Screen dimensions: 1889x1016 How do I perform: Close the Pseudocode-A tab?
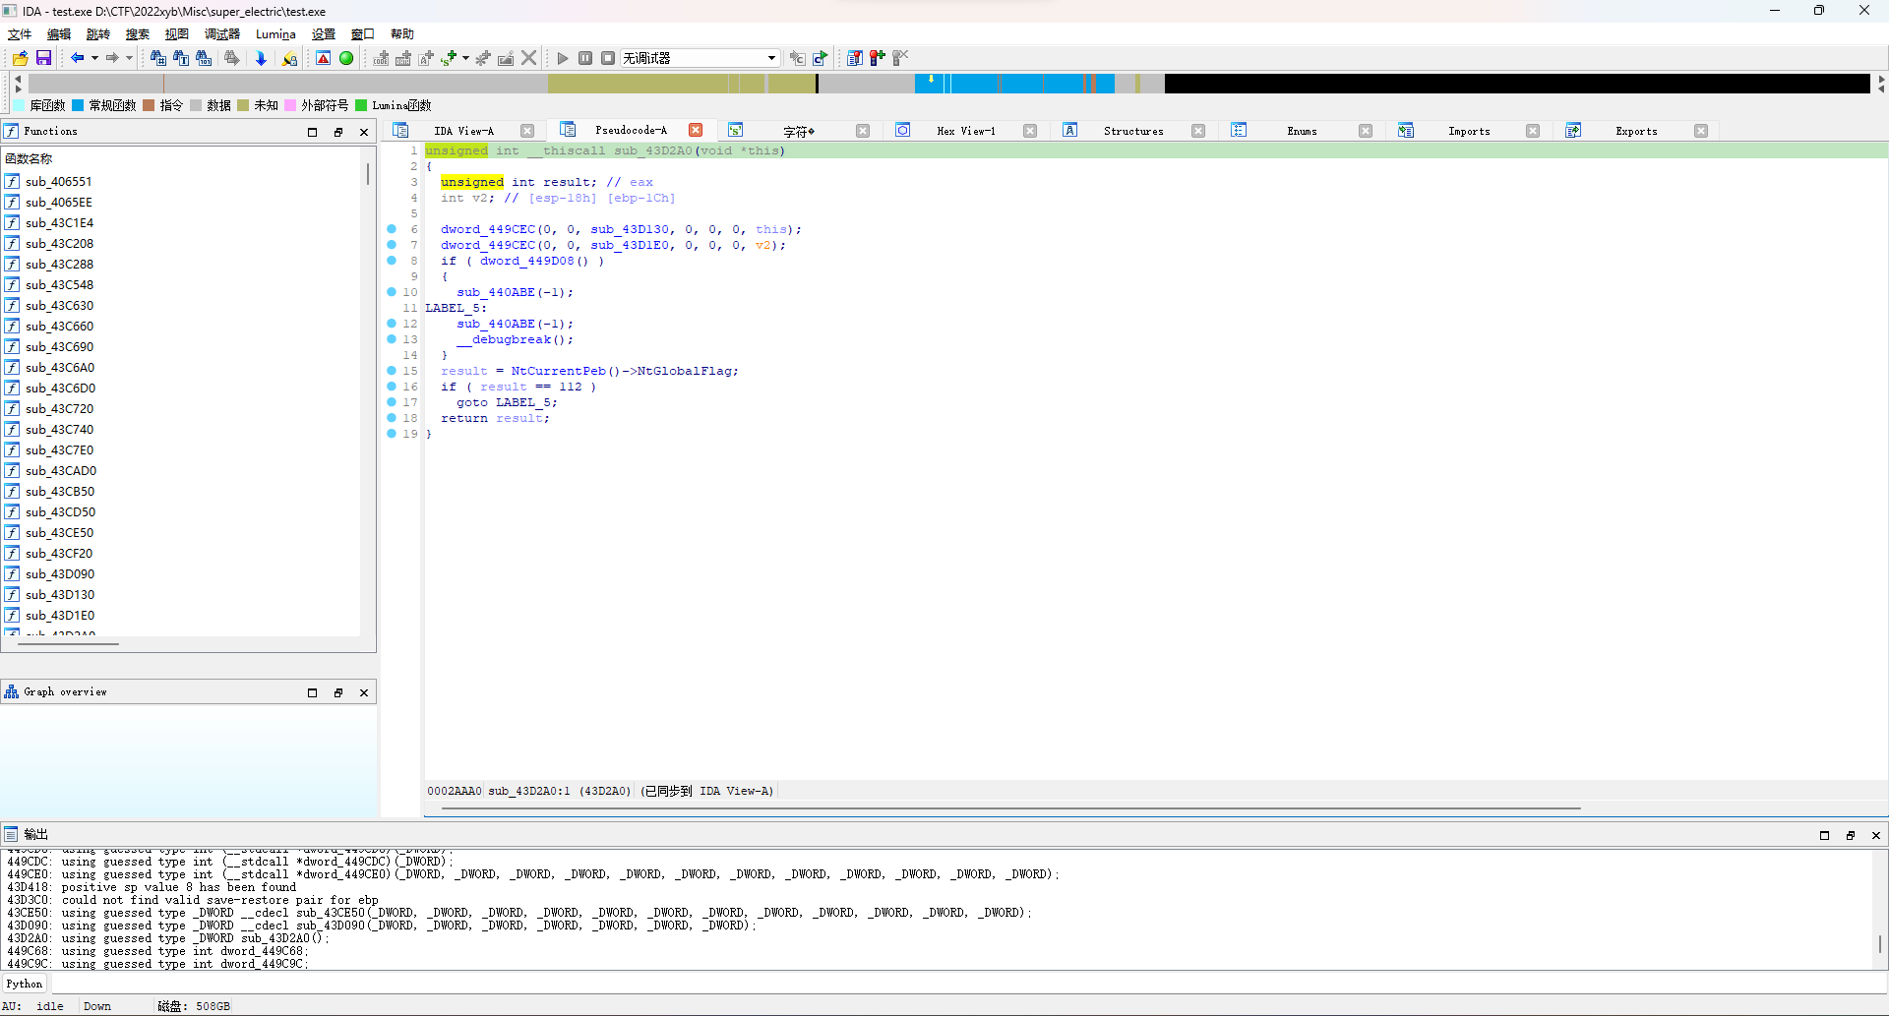coord(696,130)
